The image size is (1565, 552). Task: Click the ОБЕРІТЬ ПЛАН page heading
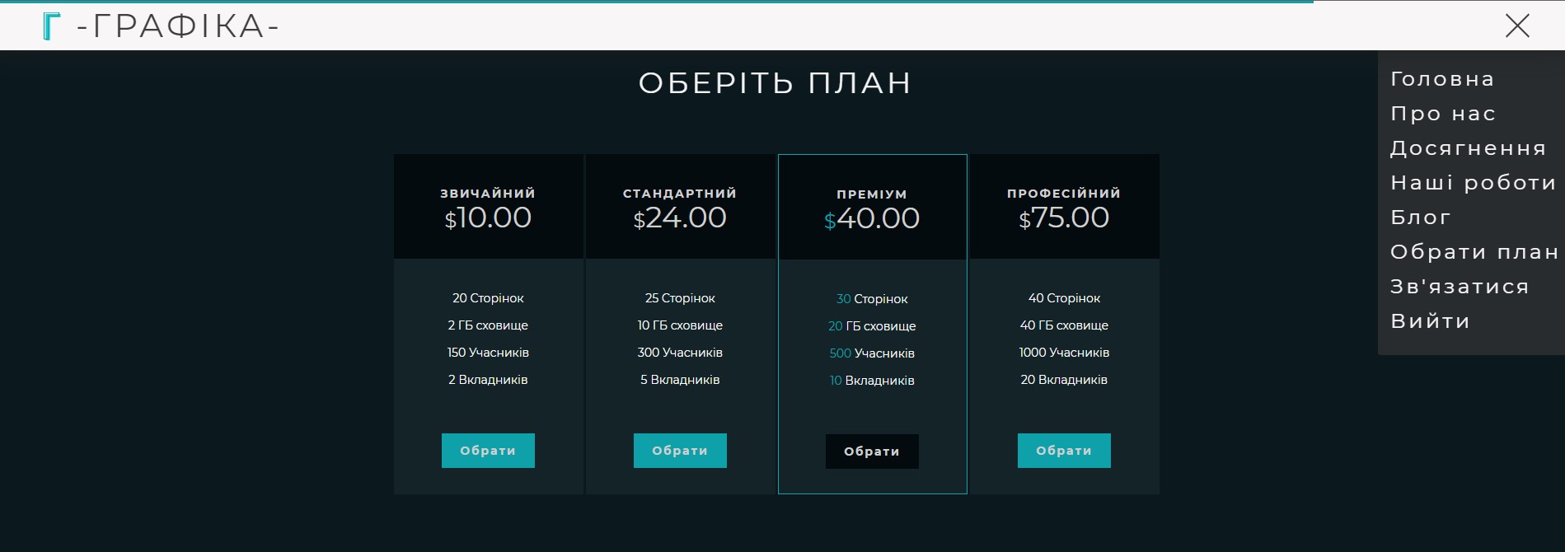[775, 83]
